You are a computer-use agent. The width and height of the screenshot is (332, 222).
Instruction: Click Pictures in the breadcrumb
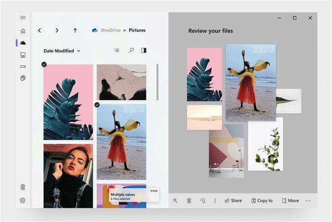click(137, 31)
